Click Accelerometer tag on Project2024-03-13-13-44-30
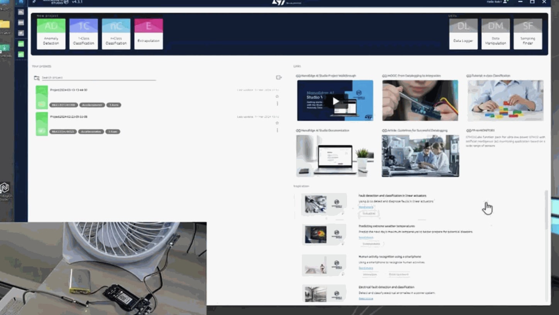Image resolution: width=559 pixels, height=315 pixels. point(92,105)
